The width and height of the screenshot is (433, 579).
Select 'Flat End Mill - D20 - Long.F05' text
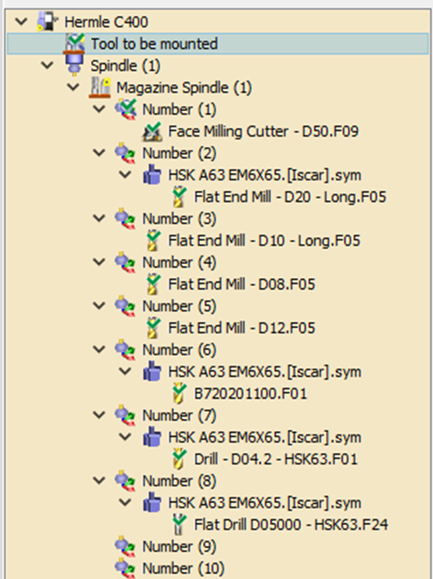coord(290,197)
